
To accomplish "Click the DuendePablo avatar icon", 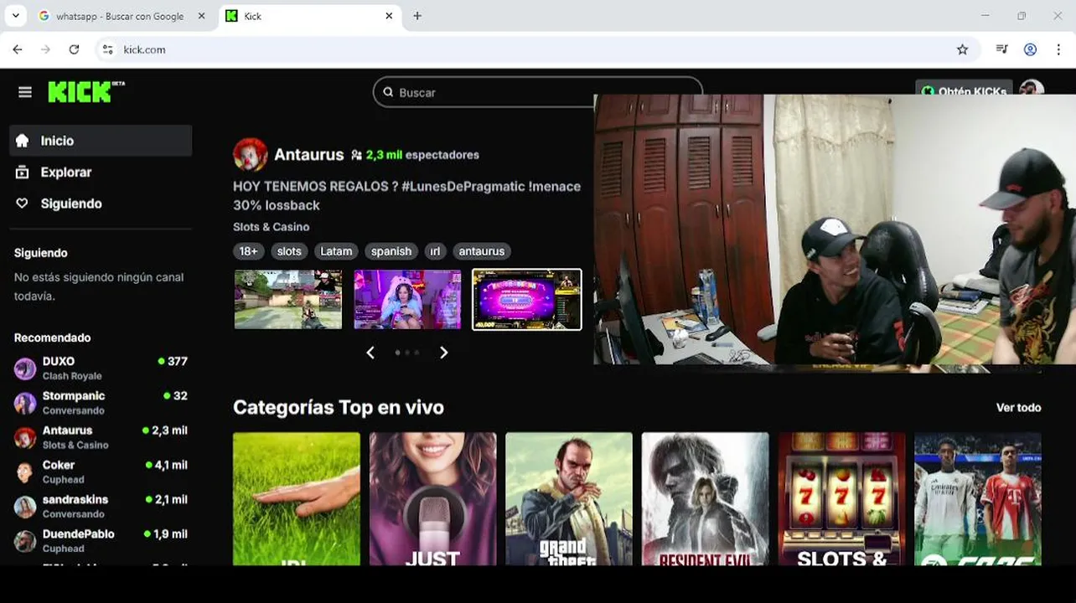I will pos(25,541).
